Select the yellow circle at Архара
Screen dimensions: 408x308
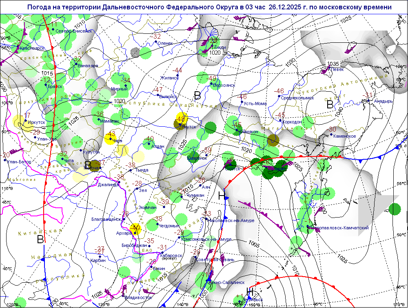click(x=135, y=228)
